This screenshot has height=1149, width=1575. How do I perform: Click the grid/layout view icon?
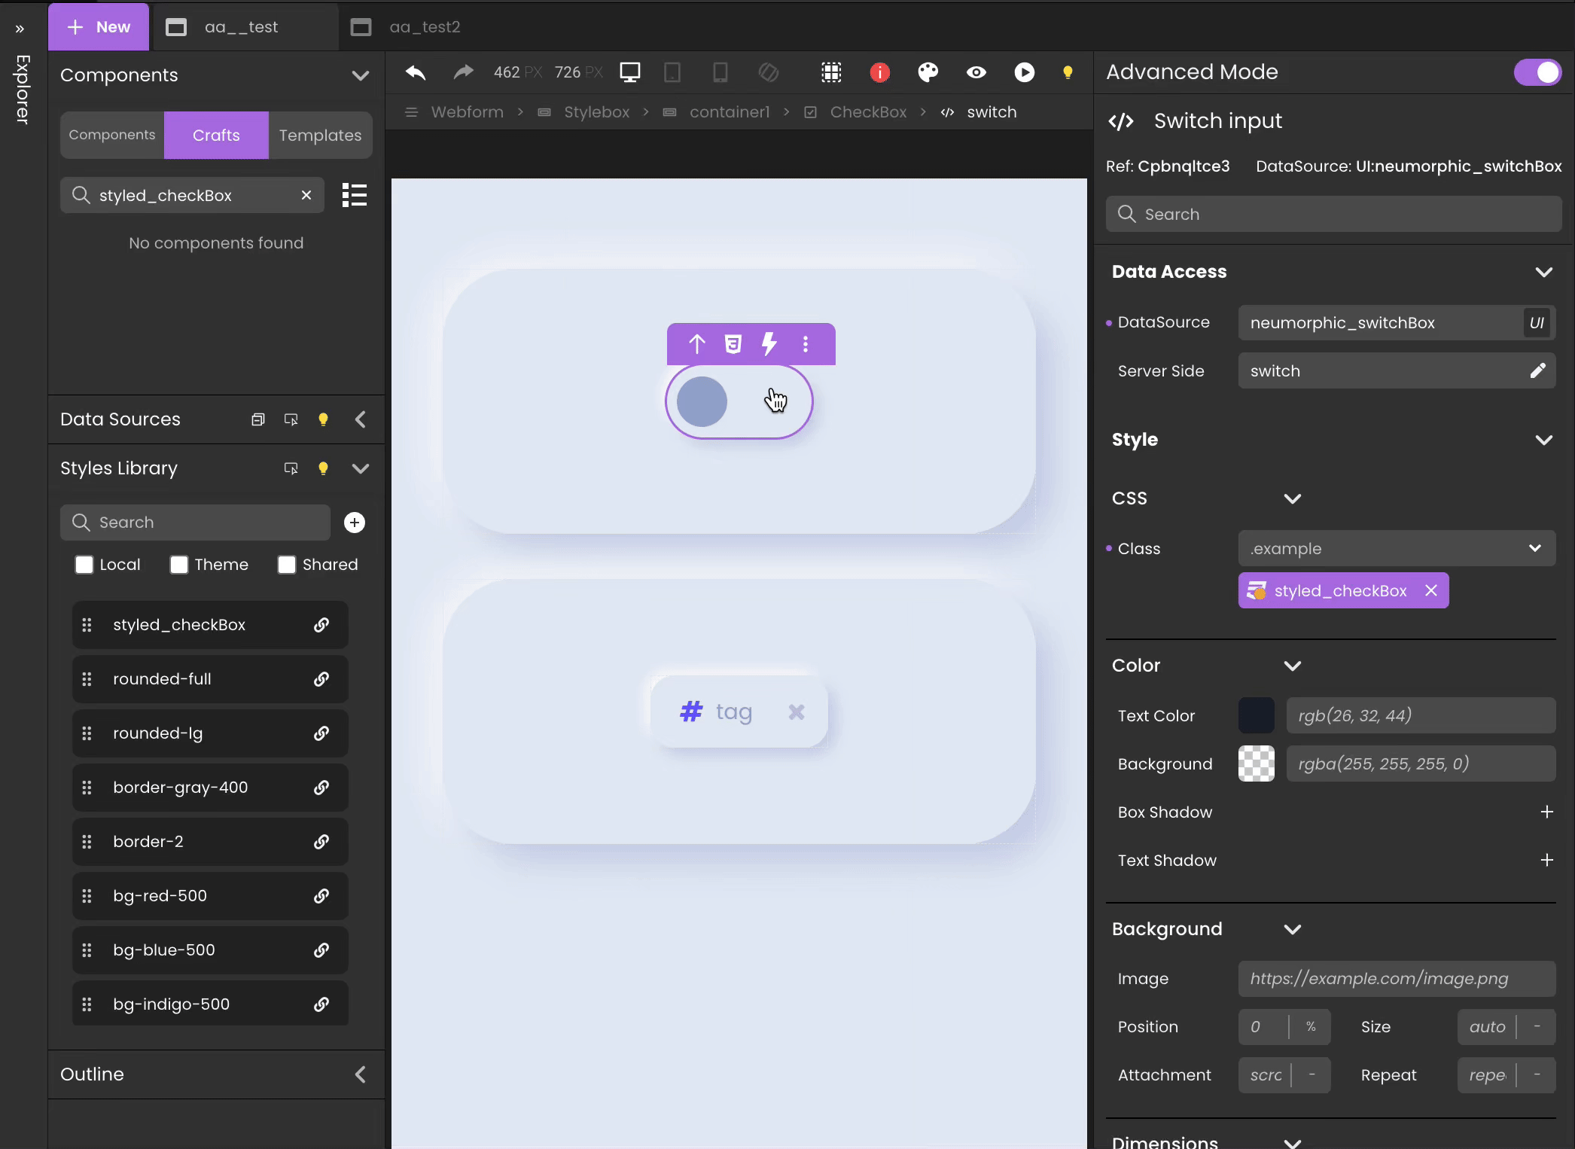point(830,71)
